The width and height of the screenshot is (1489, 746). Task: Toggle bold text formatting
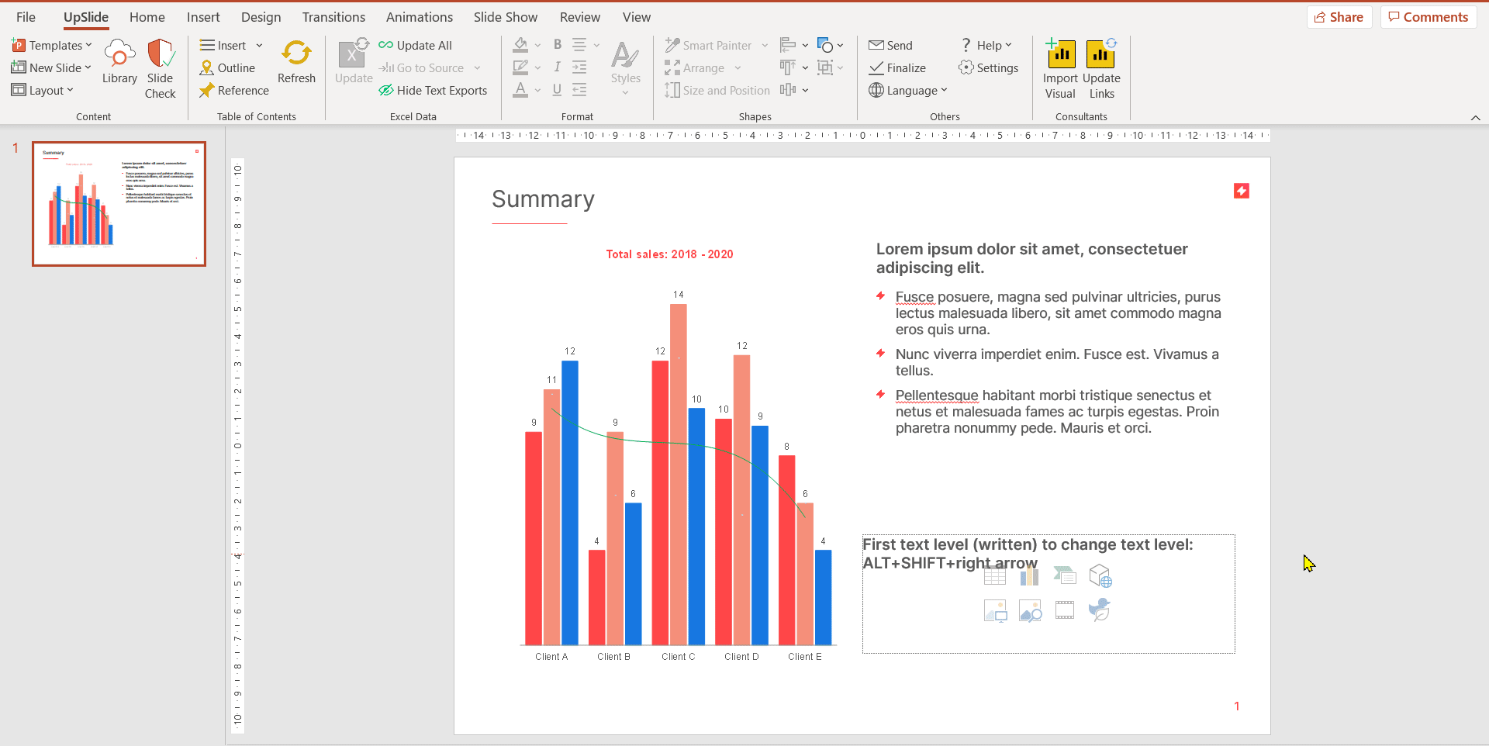557,45
